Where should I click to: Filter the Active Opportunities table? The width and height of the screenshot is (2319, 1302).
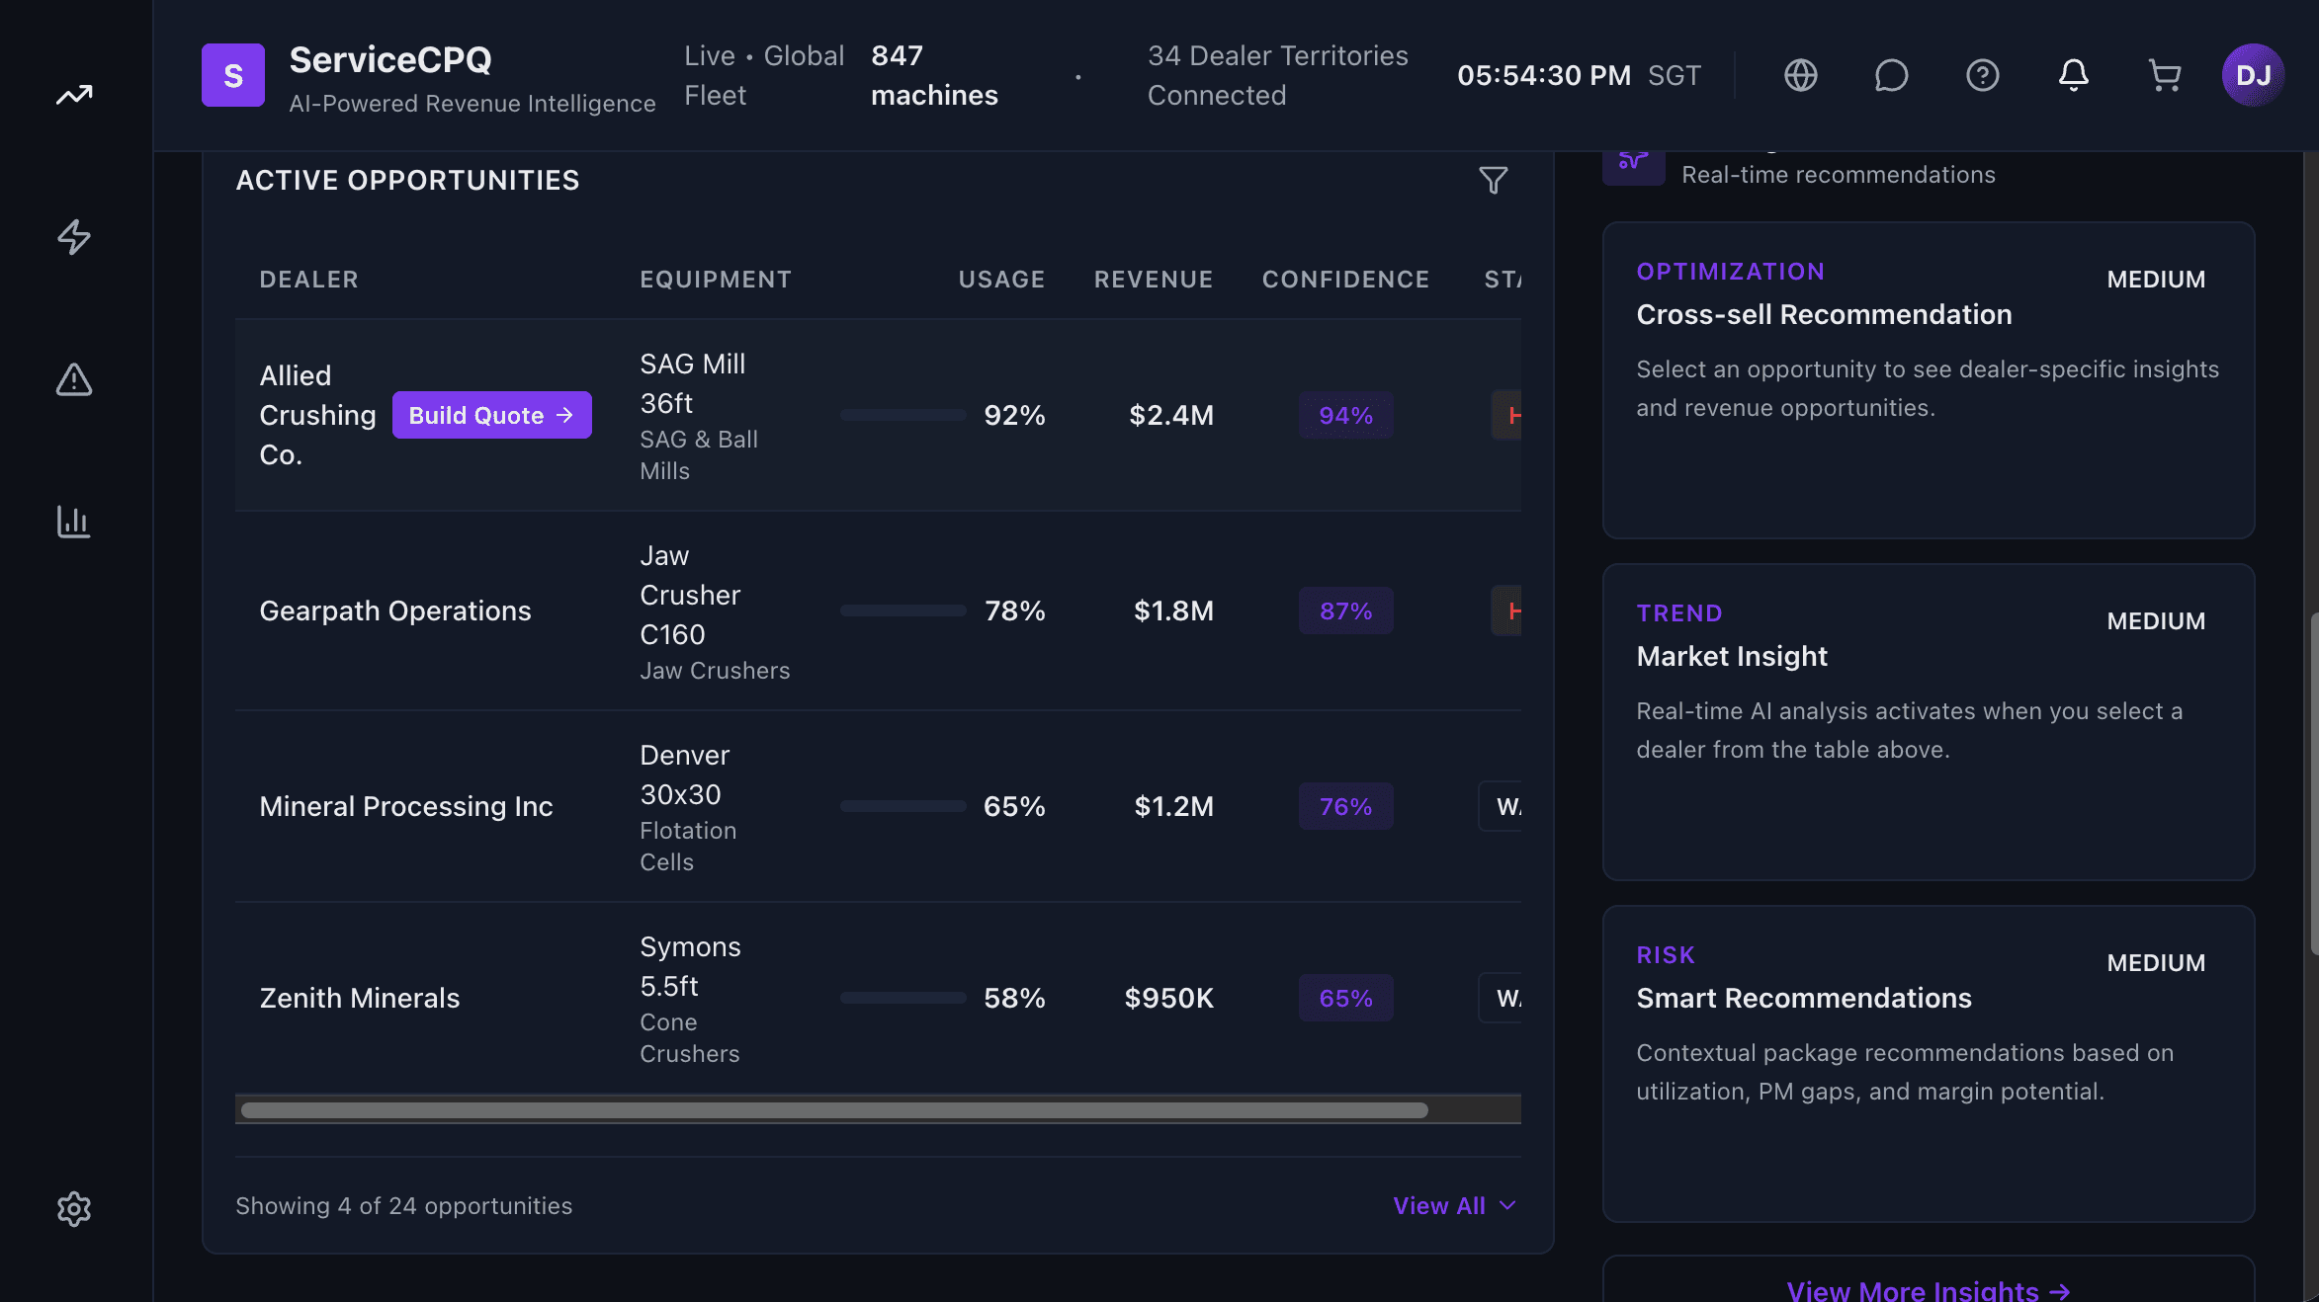[1494, 180]
